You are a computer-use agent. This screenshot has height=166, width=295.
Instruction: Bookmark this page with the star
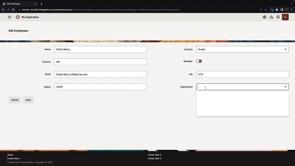265,10
